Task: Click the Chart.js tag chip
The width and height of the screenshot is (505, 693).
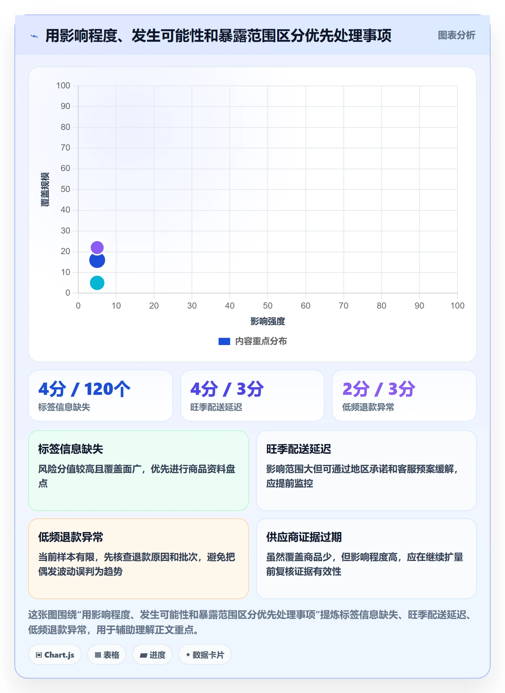Action: coord(55,655)
